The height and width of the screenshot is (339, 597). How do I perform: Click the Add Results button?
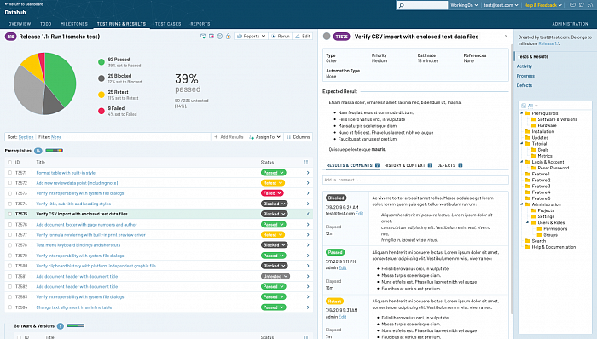tap(229, 137)
